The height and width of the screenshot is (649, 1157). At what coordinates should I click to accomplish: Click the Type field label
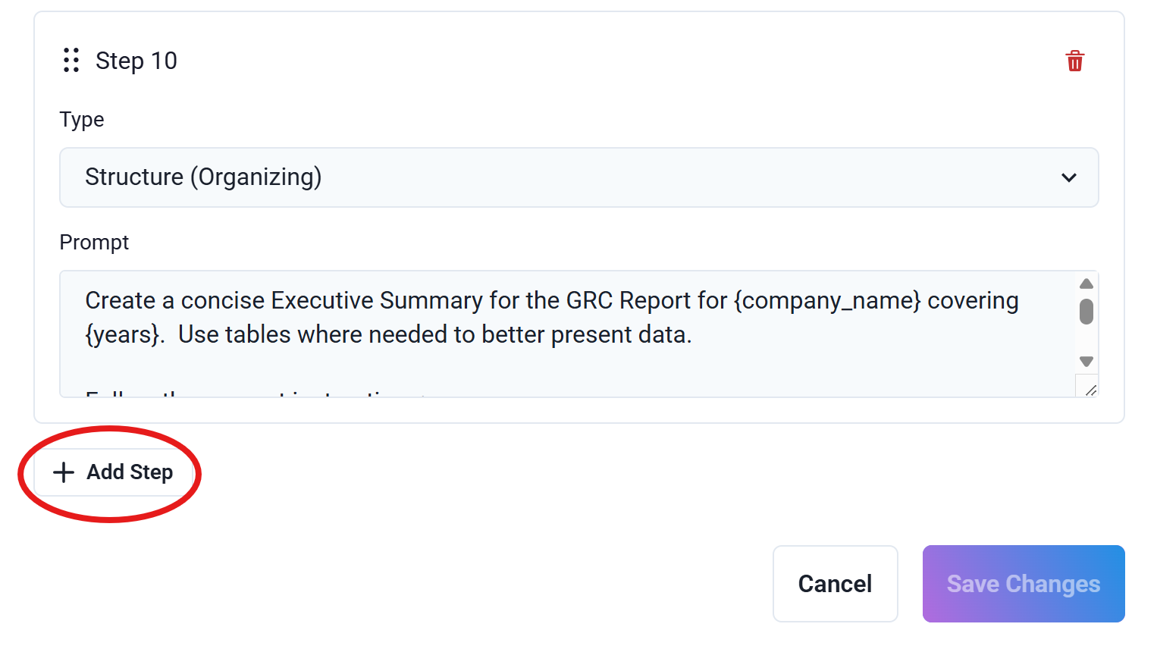click(x=82, y=120)
